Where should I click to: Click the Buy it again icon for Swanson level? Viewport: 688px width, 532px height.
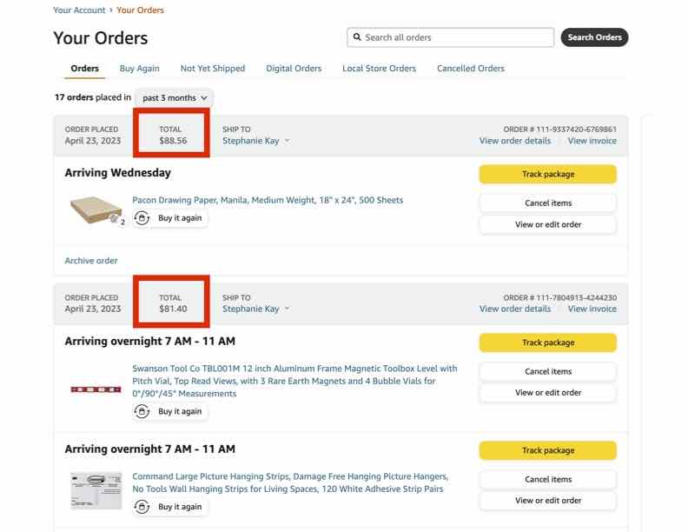click(142, 411)
